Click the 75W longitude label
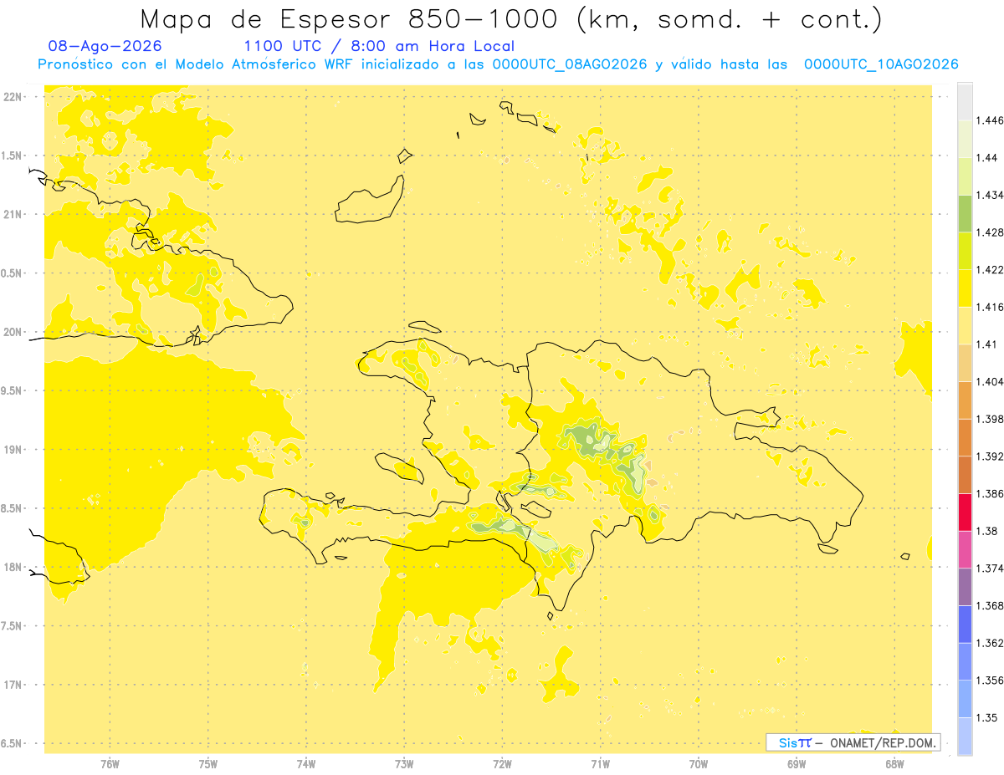1004x775 pixels. [x=208, y=763]
